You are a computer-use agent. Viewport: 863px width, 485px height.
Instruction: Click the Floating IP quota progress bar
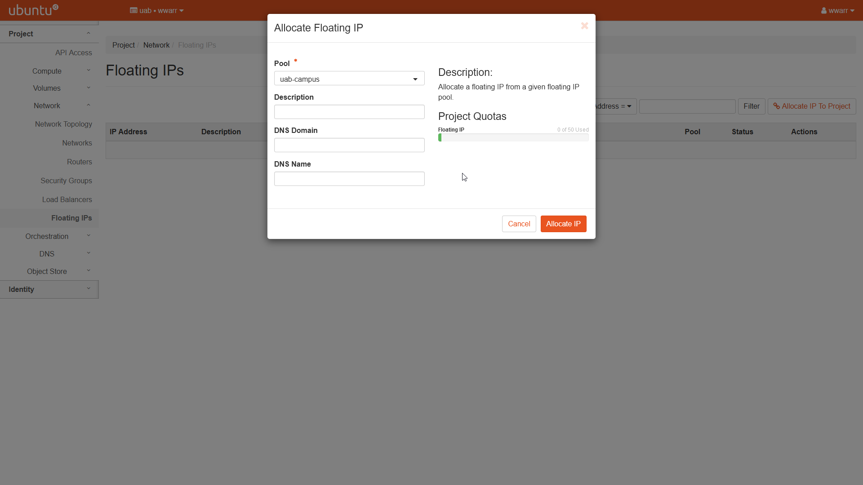[513, 137]
